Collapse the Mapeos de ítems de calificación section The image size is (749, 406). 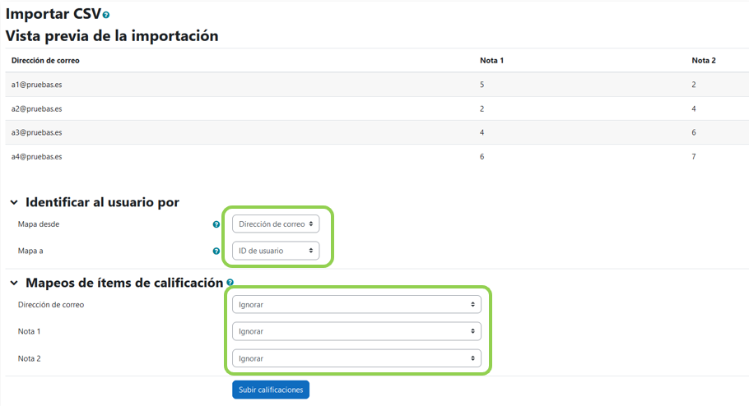click(14, 284)
